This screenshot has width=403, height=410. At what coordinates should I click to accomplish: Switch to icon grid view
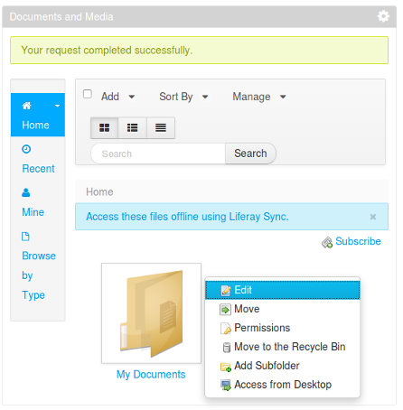click(104, 128)
